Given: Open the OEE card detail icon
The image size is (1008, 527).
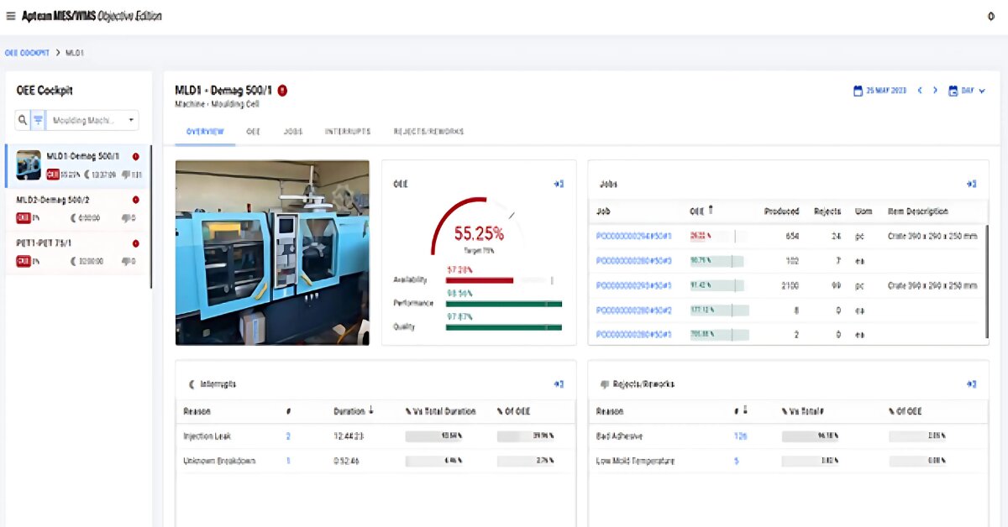Looking at the screenshot, I should pyautogui.click(x=559, y=184).
